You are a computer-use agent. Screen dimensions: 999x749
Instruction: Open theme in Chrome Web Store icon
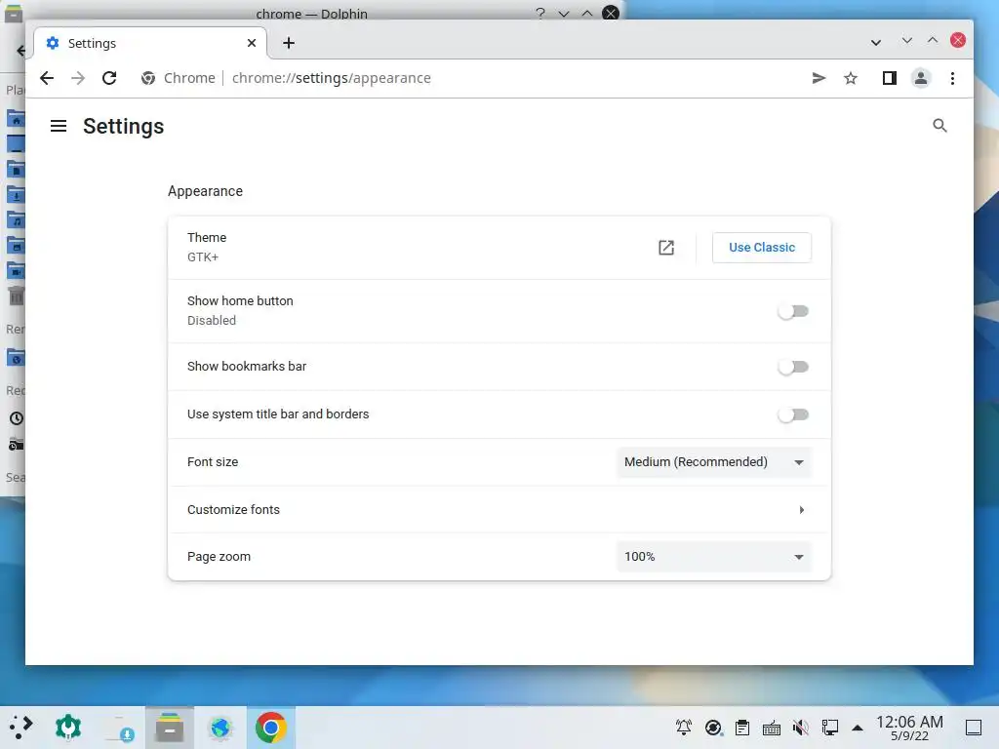(666, 247)
